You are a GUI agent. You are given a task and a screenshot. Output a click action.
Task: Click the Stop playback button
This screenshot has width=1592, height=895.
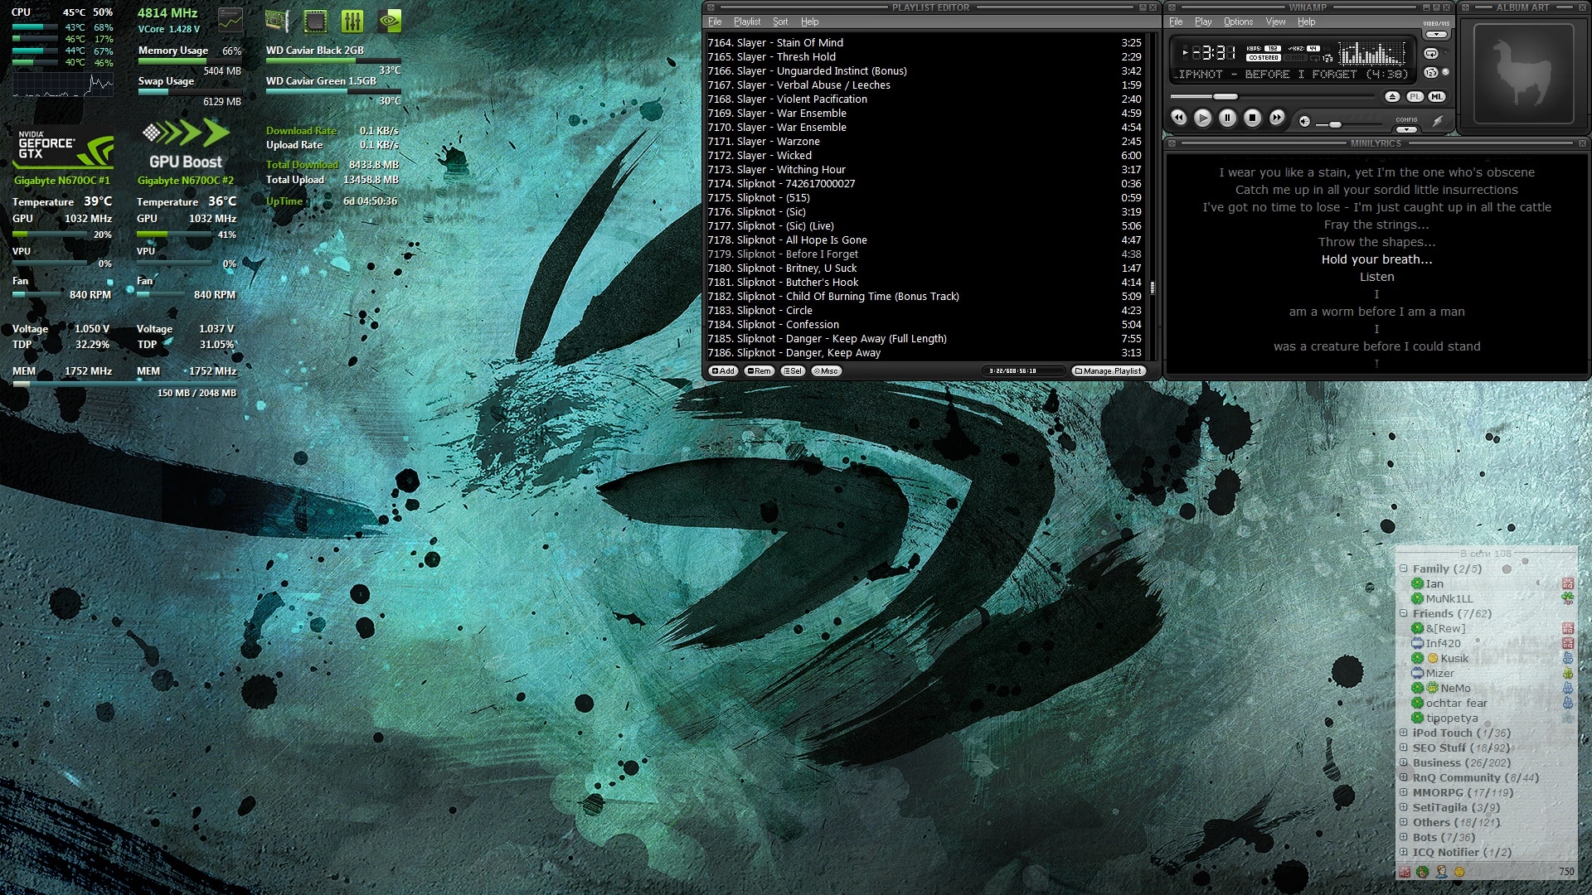point(1253,119)
